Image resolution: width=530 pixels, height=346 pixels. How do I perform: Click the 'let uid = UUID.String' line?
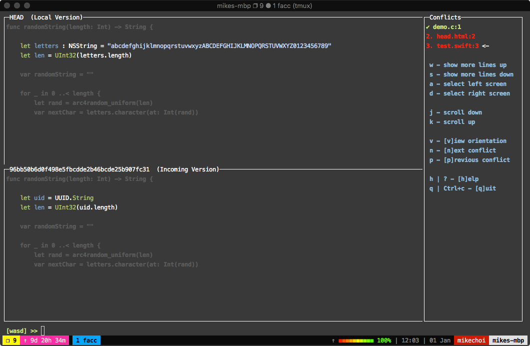pos(57,197)
